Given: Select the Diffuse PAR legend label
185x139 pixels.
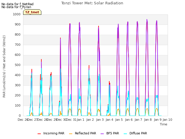Looking at the screenshot, I should (138, 133).
